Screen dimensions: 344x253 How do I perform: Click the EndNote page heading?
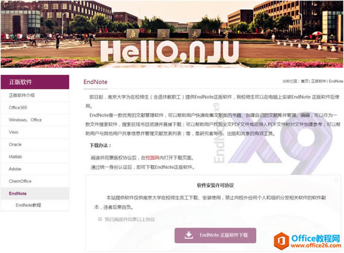pyautogui.click(x=95, y=82)
